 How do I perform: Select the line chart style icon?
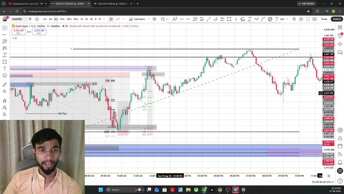coord(118,19)
